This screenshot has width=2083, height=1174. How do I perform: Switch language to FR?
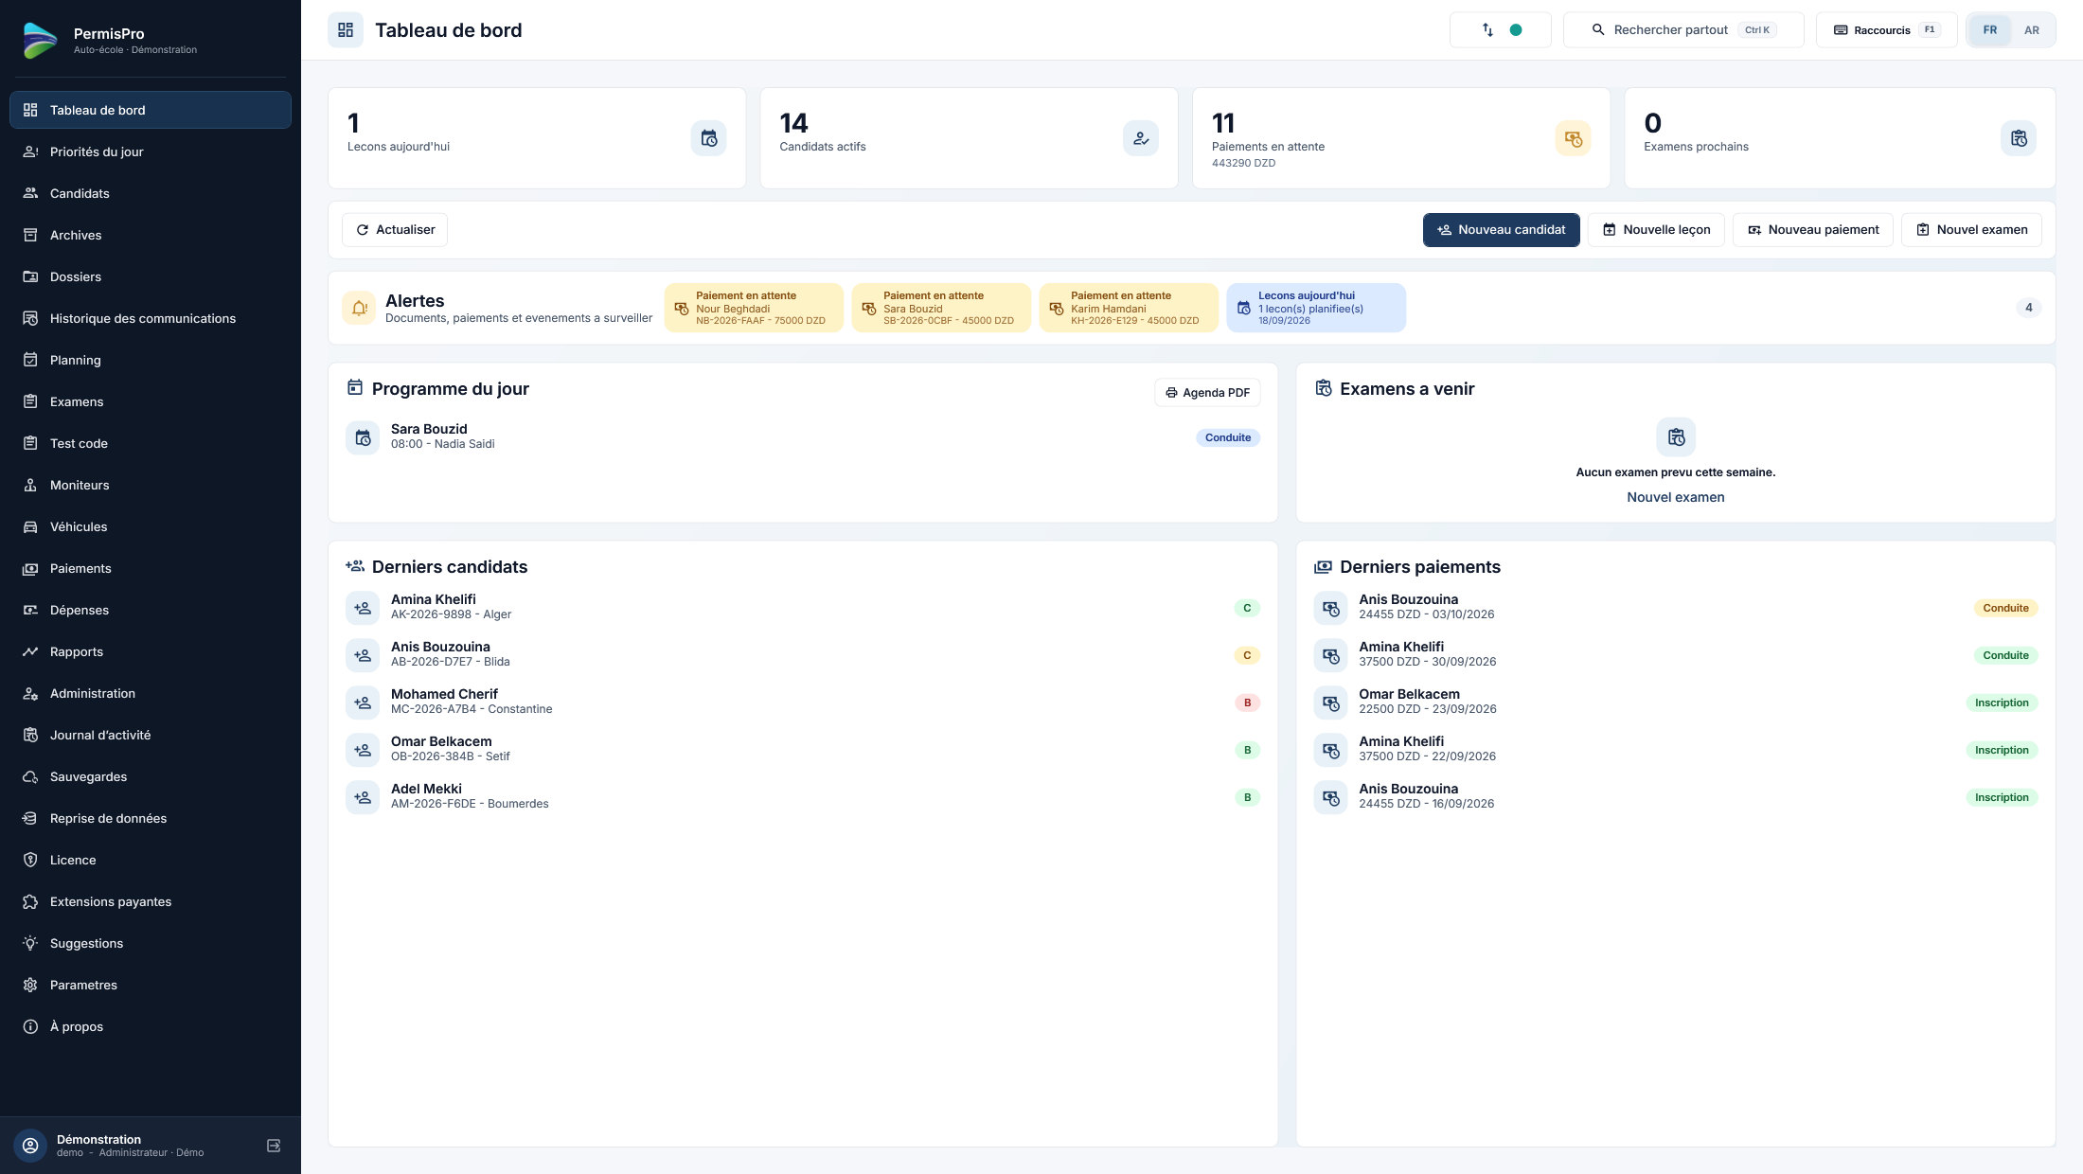click(x=1990, y=30)
